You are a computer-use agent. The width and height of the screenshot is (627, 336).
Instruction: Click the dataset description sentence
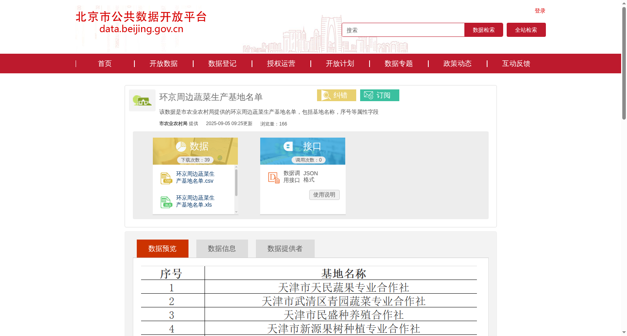pyautogui.click(x=269, y=112)
